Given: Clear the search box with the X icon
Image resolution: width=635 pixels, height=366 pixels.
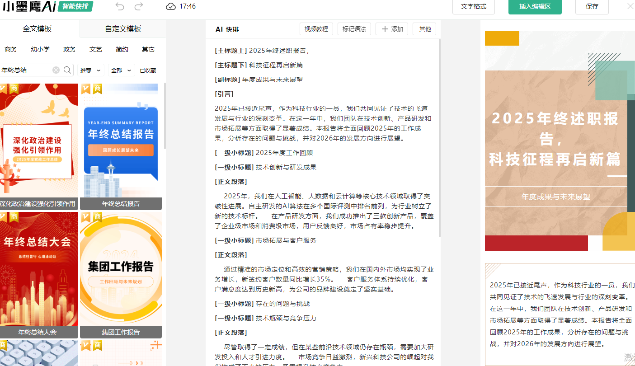Looking at the screenshot, I should pyautogui.click(x=56, y=70).
